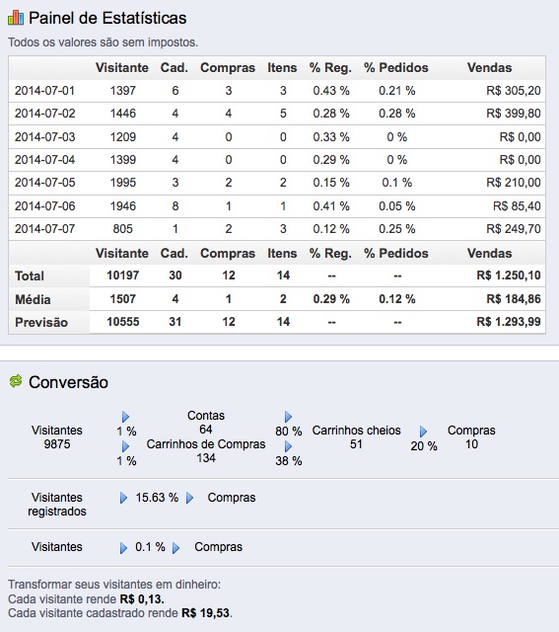The width and height of the screenshot is (559, 632).
Task: Click the bar chart icon beside Painel de Estatísticas
Action: pyautogui.click(x=16, y=18)
